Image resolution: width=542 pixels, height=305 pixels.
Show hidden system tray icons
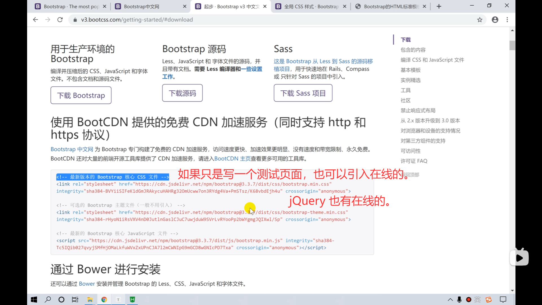click(x=450, y=300)
